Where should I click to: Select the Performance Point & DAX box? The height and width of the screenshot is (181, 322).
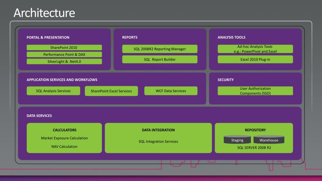pos(64,54)
